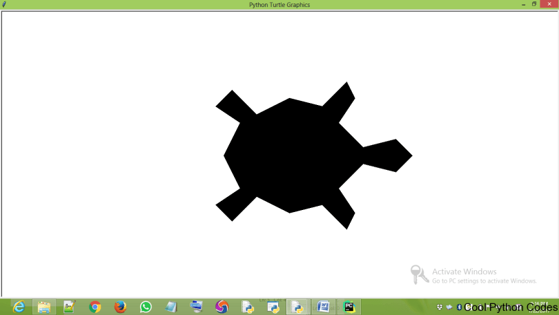This screenshot has width=559, height=315.
Task: Select the highlighted Python window taskbar icon
Action: coord(298,307)
